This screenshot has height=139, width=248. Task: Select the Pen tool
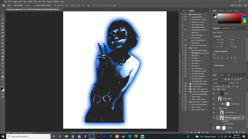(x=3, y=63)
